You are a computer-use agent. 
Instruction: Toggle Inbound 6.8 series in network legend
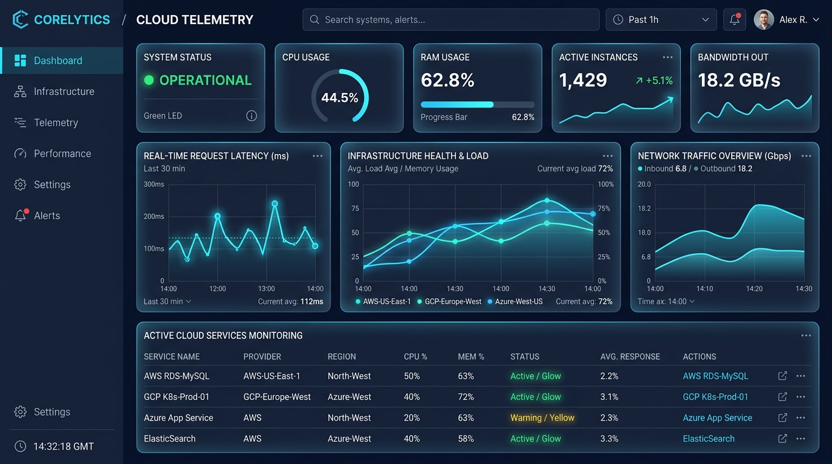662,169
